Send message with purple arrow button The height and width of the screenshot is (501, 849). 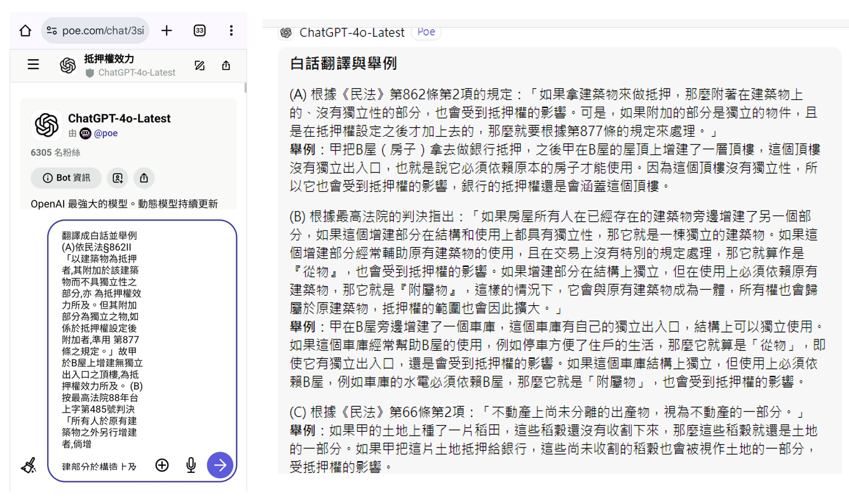click(x=220, y=465)
